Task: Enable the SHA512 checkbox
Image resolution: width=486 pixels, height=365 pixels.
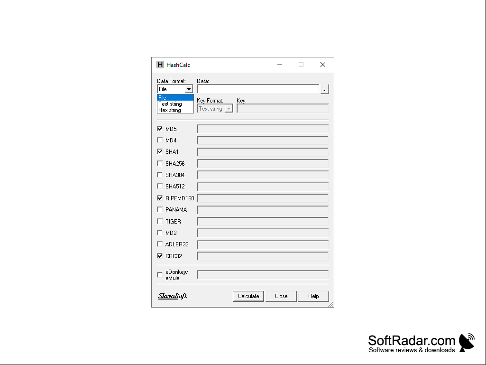Action: coord(160,186)
